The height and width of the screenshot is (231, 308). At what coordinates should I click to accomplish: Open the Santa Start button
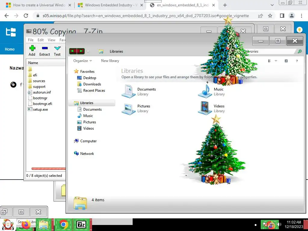(8, 225)
